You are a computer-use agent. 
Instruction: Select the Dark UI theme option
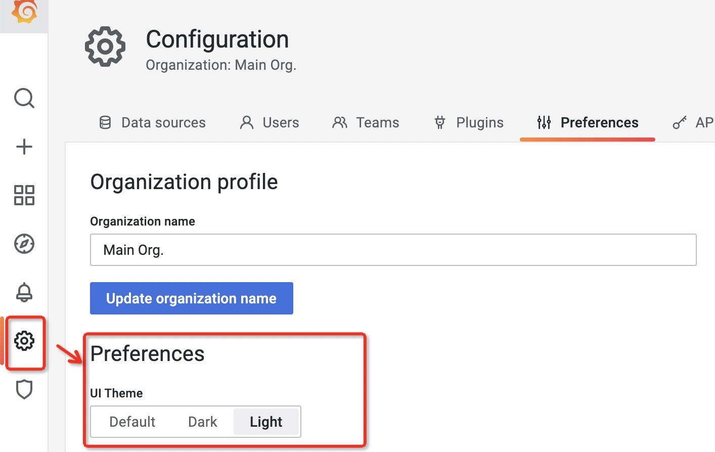click(x=203, y=422)
